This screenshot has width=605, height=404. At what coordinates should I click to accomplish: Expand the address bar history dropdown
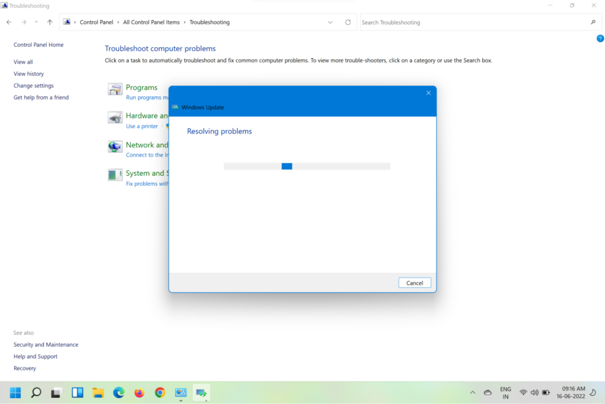click(330, 22)
